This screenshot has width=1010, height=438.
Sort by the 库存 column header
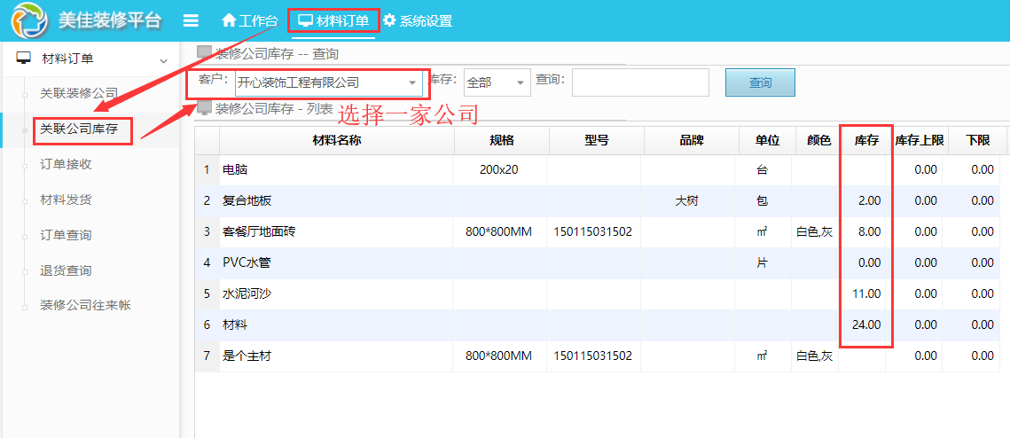click(x=865, y=140)
